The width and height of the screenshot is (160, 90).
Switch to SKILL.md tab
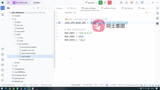[72, 8]
